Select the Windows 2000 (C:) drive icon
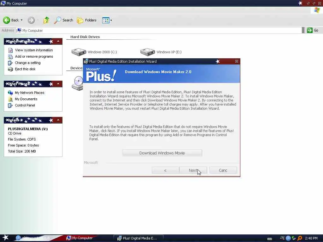The image size is (323, 242). [79, 52]
